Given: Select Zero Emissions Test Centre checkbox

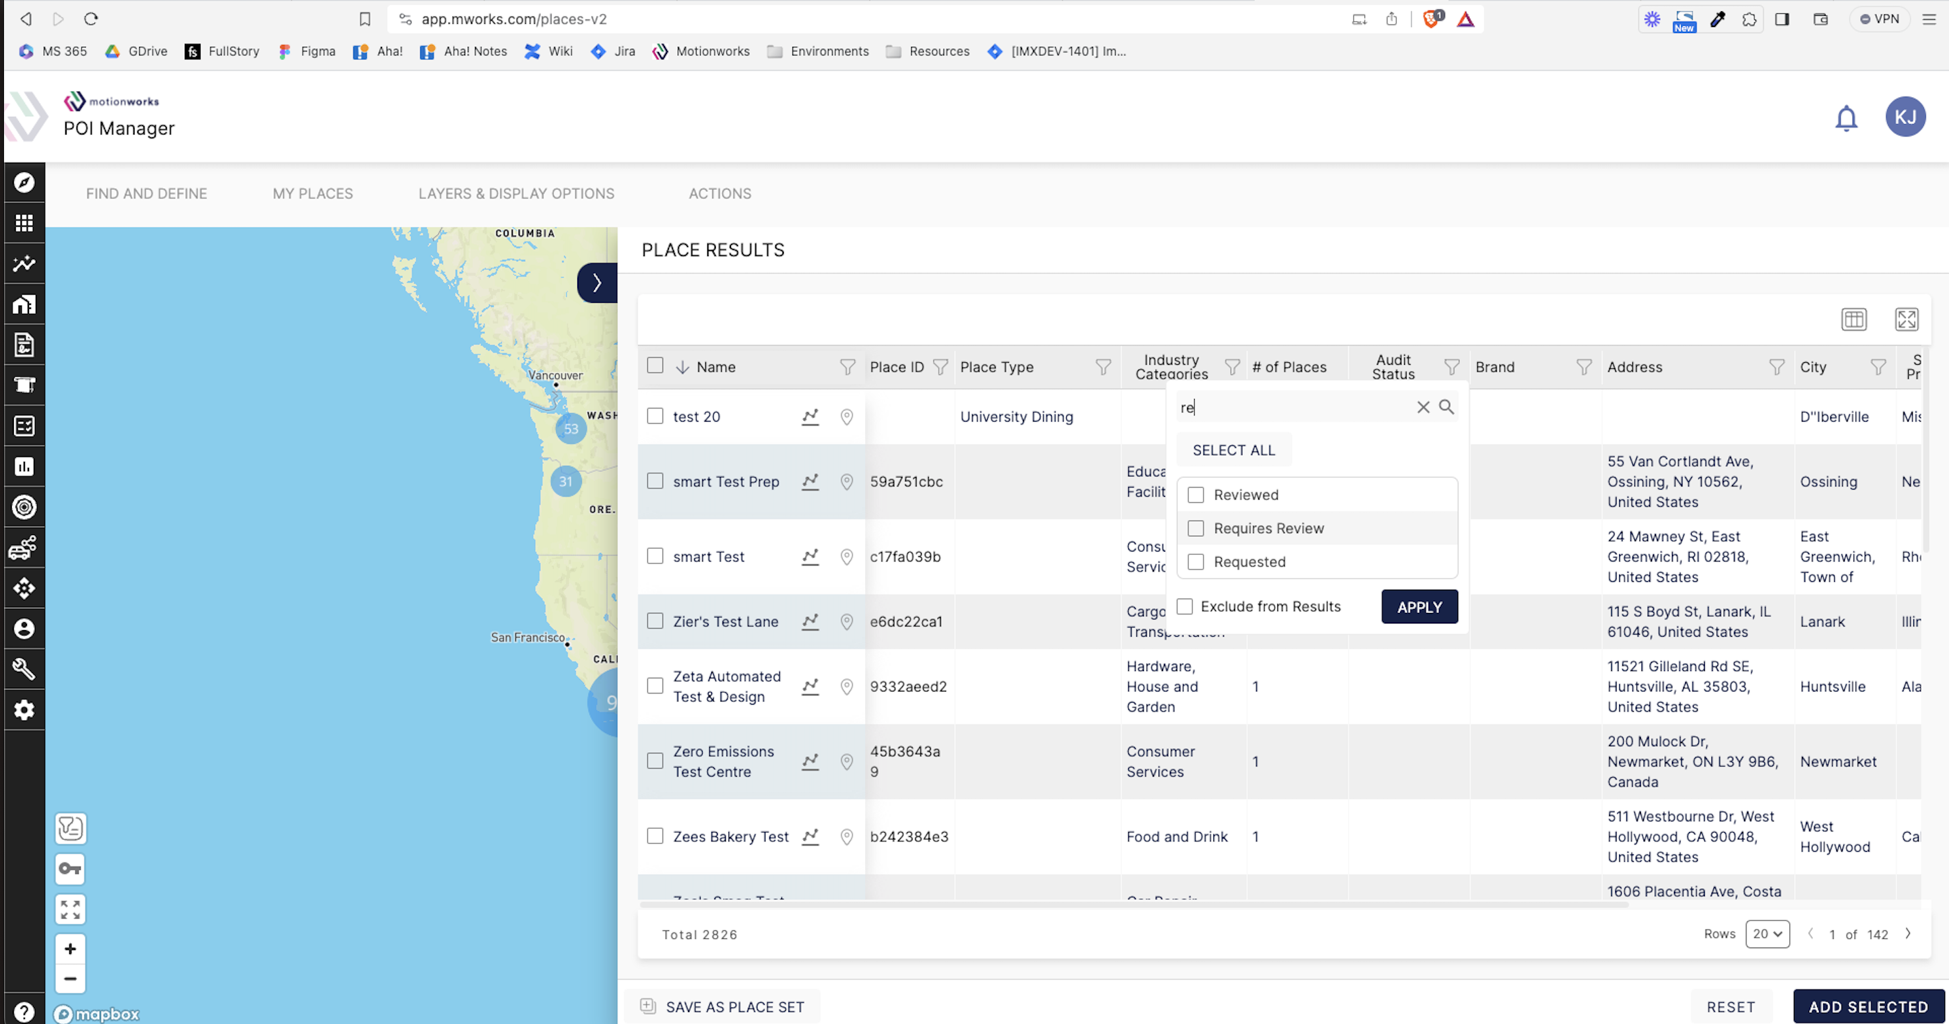Looking at the screenshot, I should coord(655,761).
